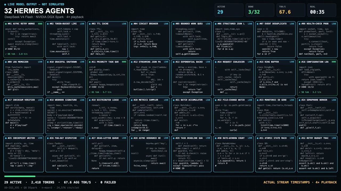Open the ACTIVE 29 stat box
The image size is (341, 191).
point(229,10)
